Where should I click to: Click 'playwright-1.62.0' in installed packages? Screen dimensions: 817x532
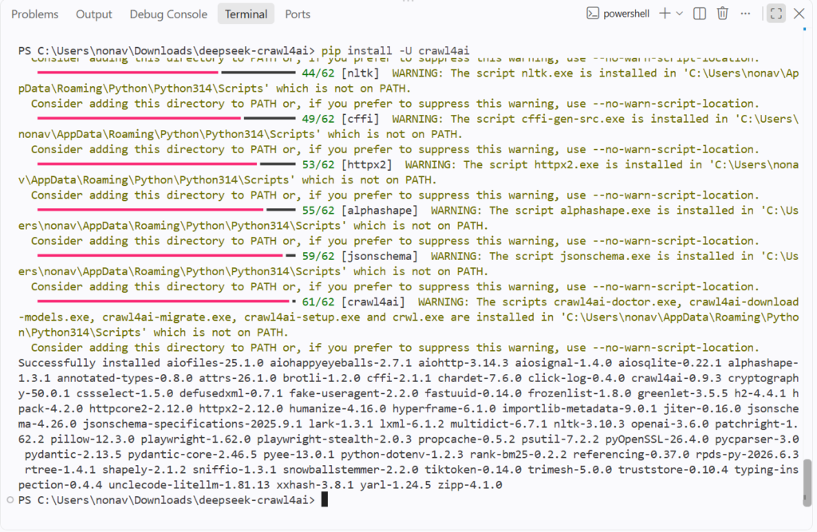195,439
